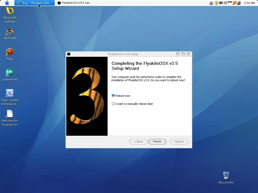258x193 pixels.
Task: Click the gray monitor tray icon
Action: click(x=225, y=3)
